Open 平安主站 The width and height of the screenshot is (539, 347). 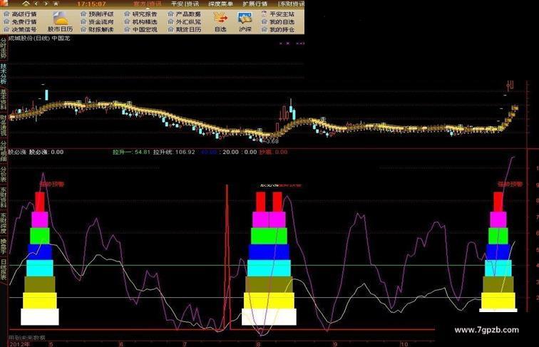coord(282,14)
